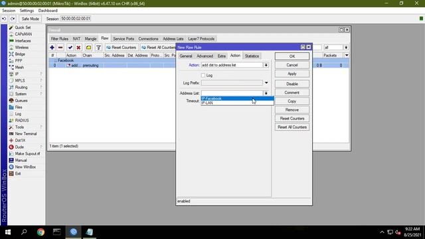This screenshot has width=425, height=239.
Task: Toggle the Log checkbox
Action: pos(203,75)
